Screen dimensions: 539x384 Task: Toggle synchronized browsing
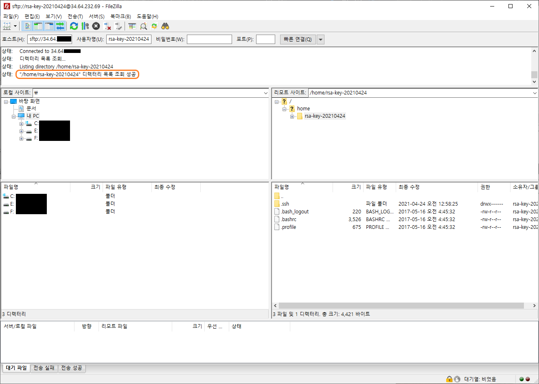[x=154, y=26]
